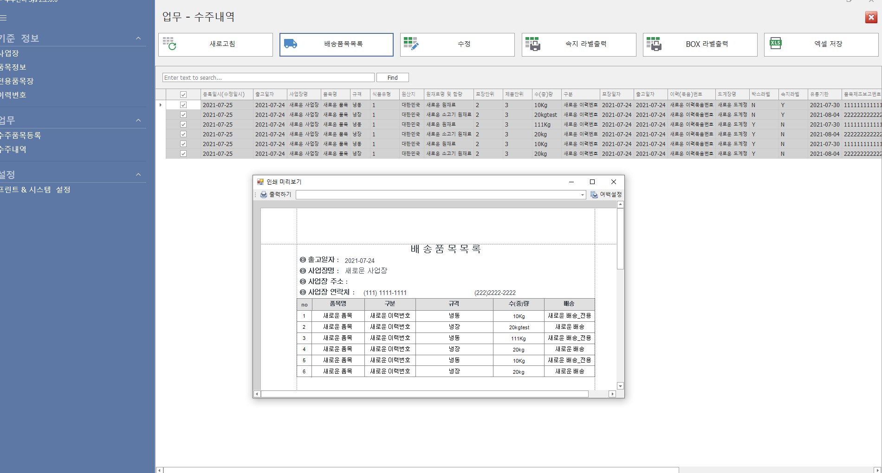Click the edit grid icon for 수정

click(x=411, y=44)
